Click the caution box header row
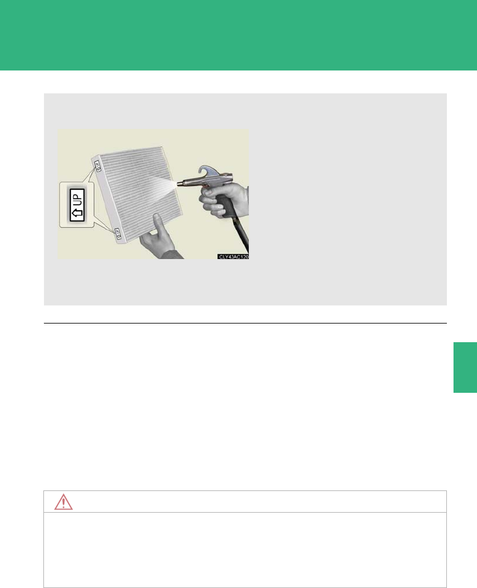Viewport: 477px width, 588px height. tap(245, 502)
